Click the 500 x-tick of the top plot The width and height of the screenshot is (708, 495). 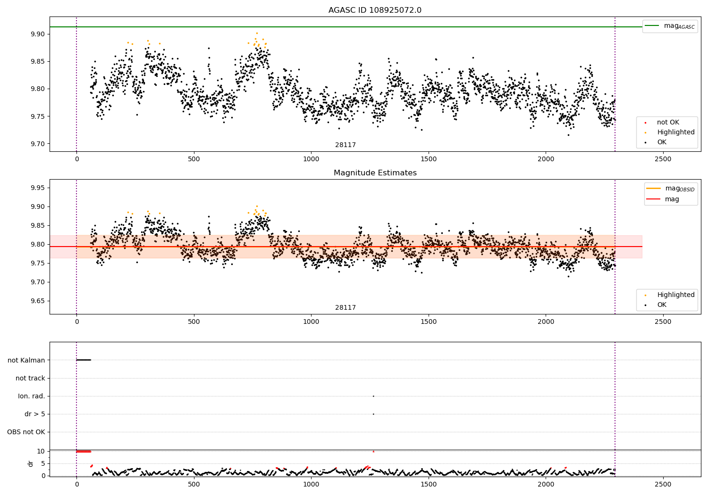click(194, 159)
